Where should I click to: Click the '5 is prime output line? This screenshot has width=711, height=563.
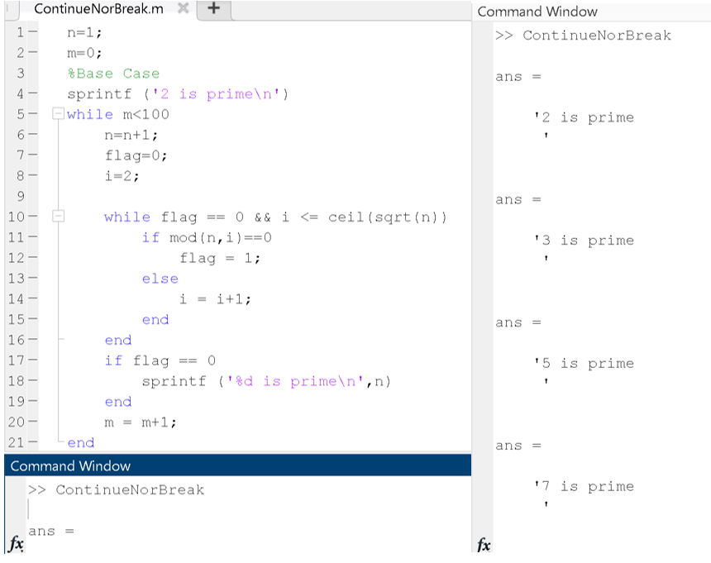coord(585,363)
